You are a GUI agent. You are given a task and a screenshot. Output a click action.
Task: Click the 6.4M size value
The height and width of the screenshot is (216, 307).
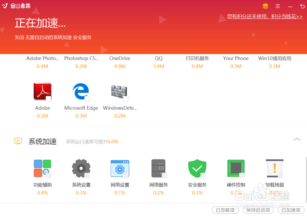tap(42, 66)
